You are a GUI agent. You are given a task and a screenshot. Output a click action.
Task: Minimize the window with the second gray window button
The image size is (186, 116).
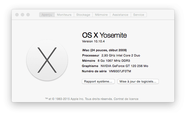point(22,15)
